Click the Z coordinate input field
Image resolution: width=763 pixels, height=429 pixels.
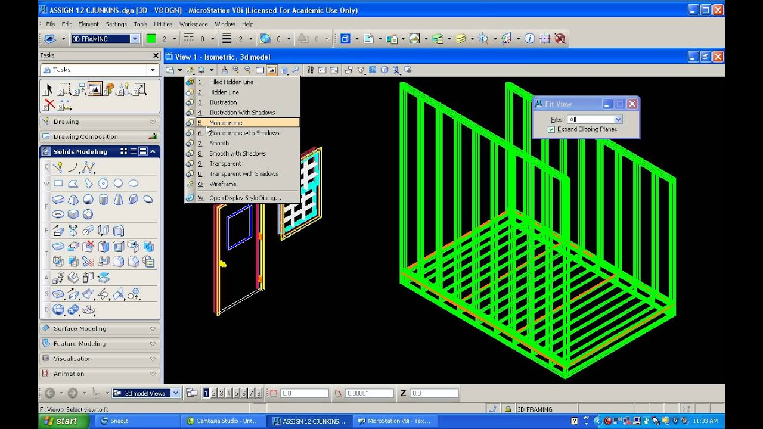[x=434, y=393]
